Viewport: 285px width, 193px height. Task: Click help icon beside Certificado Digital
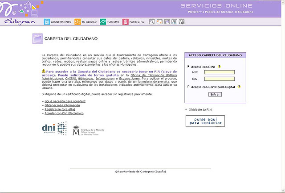(239, 87)
